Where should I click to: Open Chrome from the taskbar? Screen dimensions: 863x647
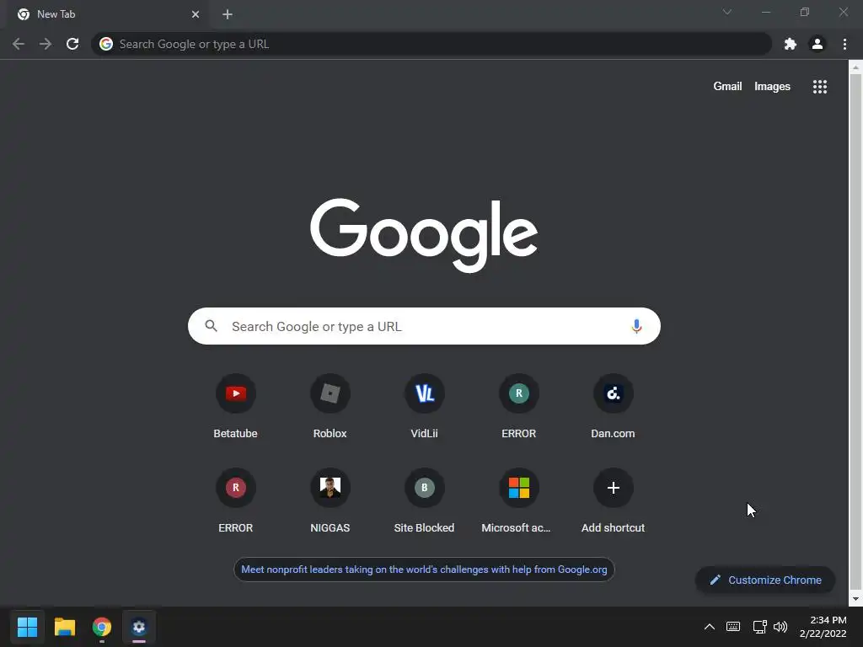coord(102,627)
